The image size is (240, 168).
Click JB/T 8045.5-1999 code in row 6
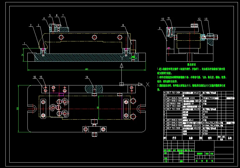point(174,120)
